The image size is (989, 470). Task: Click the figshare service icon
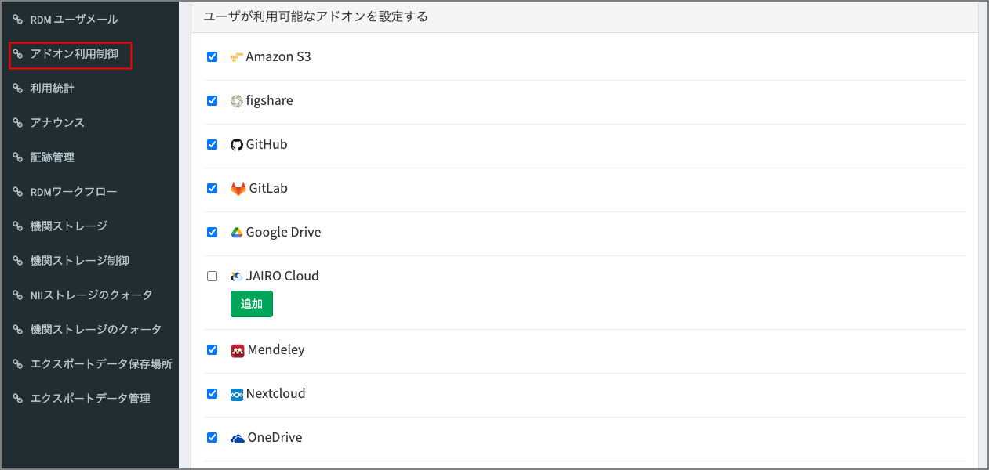235,99
